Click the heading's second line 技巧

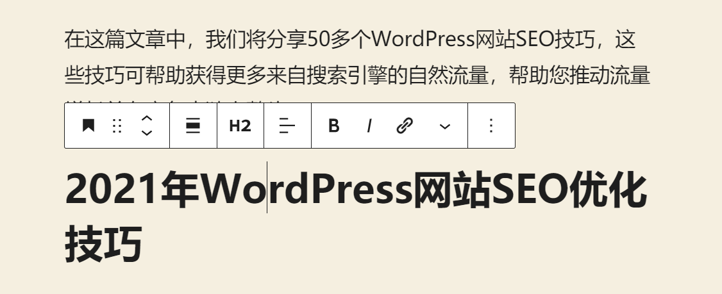[103, 243]
